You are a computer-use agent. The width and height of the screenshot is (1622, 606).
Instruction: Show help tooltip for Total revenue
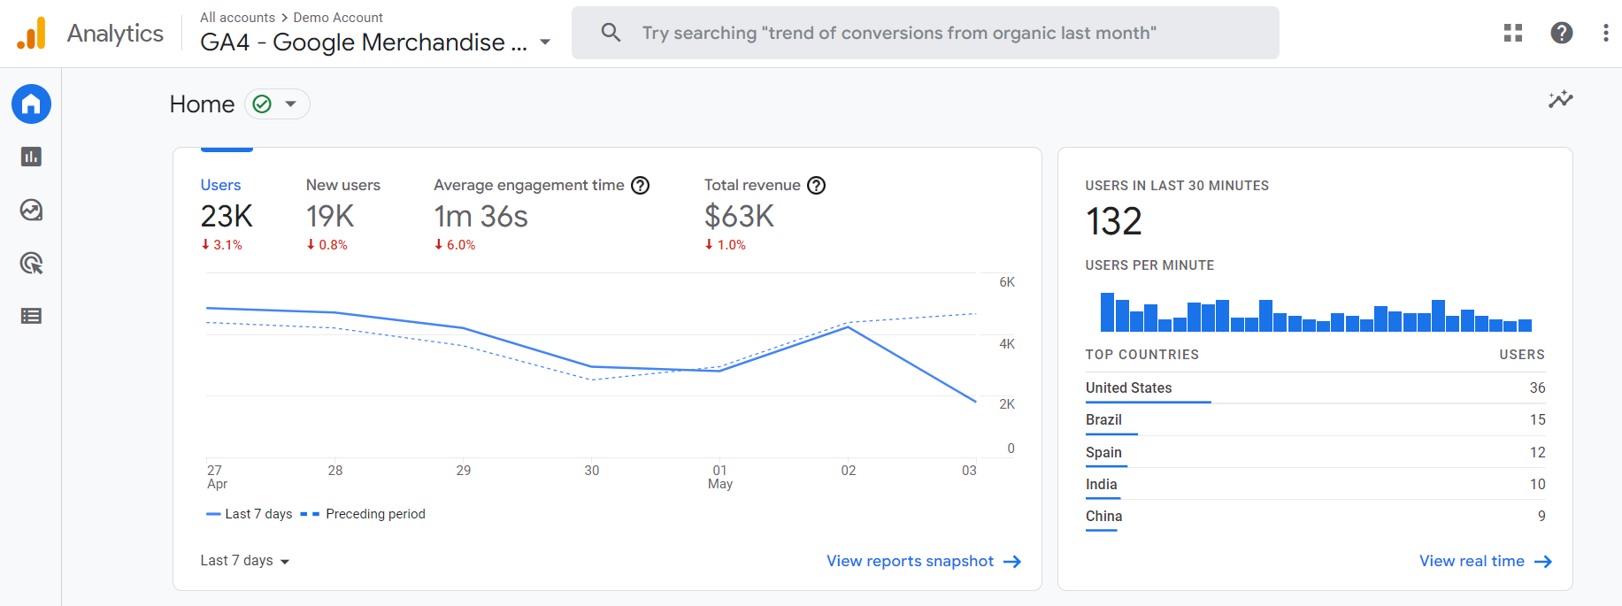tap(816, 185)
